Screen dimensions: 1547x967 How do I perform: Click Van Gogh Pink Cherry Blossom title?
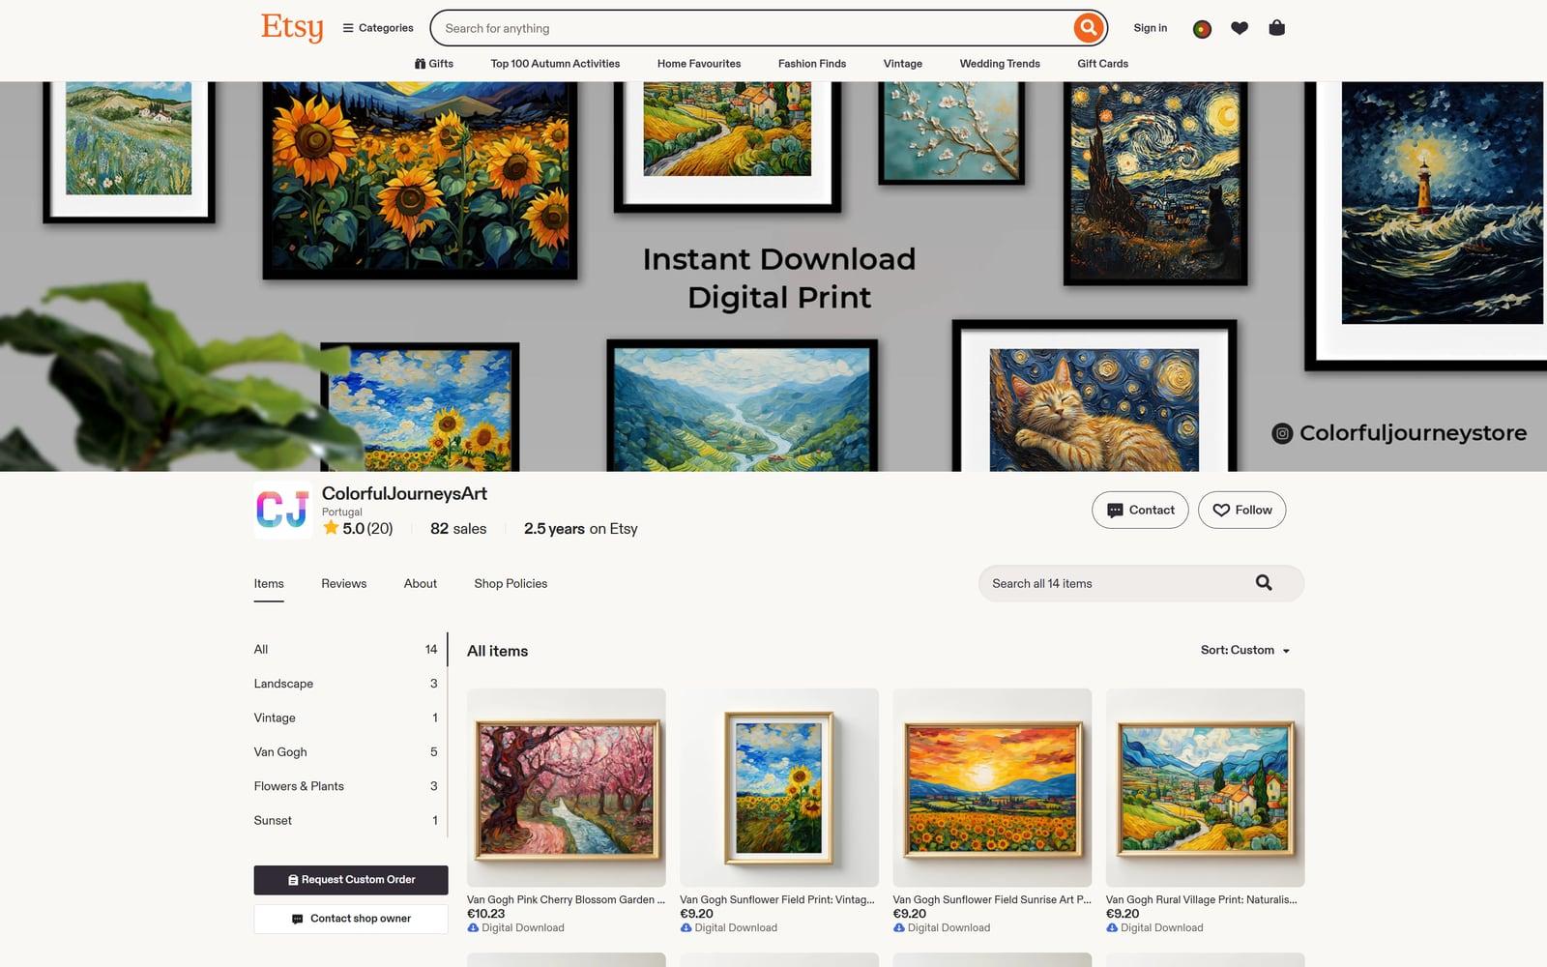567,900
